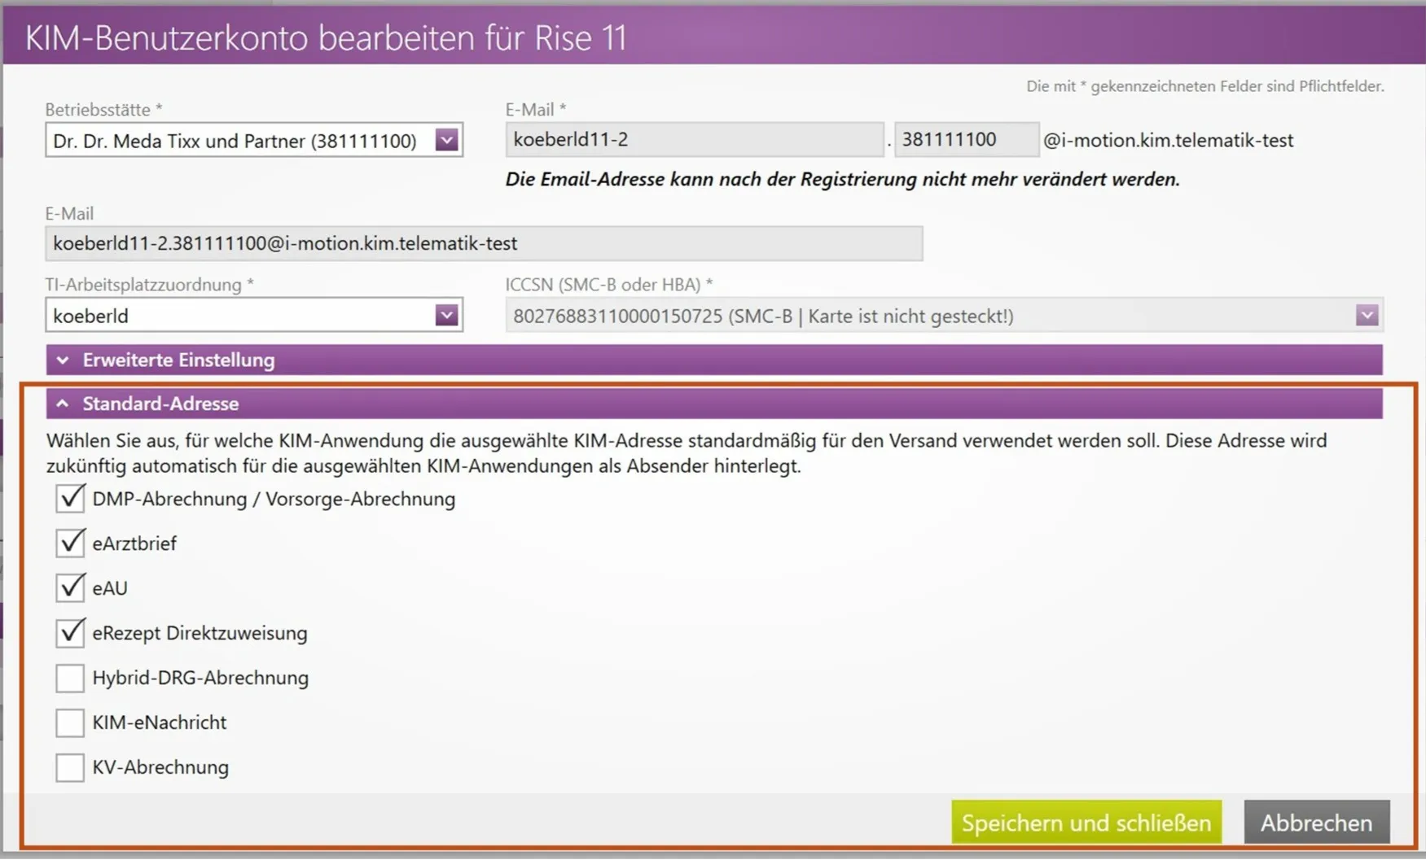Viewport: 1426px width, 860px height.
Task: Tick the KV-Abrechnung checkbox
Action: (x=71, y=767)
